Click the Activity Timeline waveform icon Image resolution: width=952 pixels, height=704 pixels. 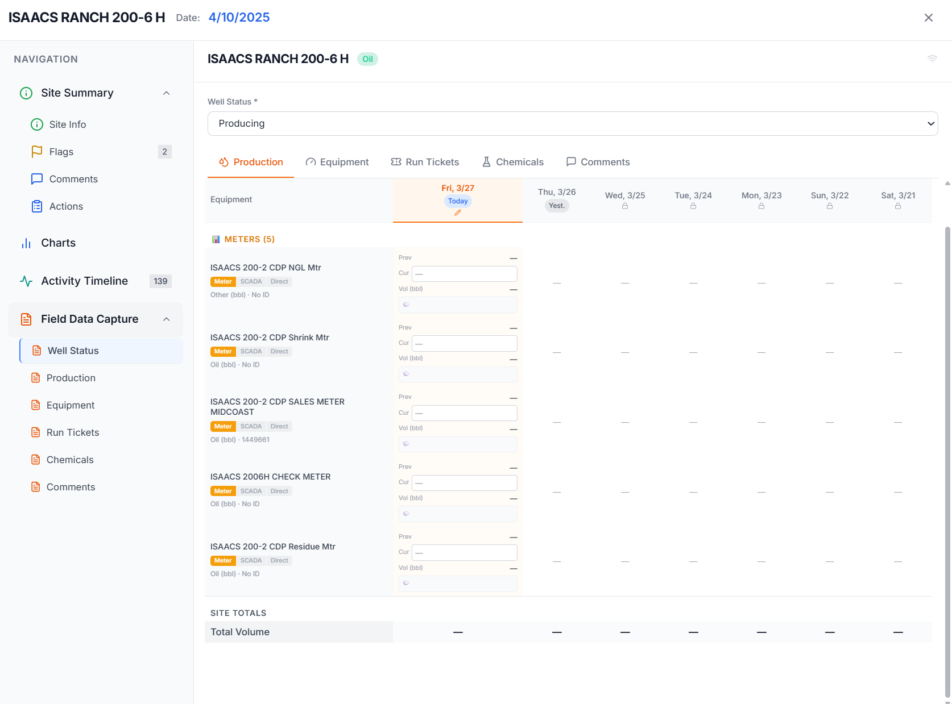click(26, 281)
